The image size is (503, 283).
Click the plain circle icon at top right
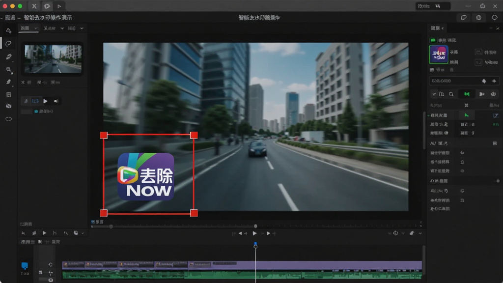click(494, 18)
